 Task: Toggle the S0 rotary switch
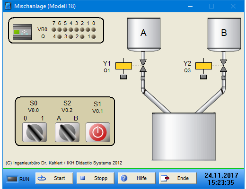tap(35, 132)
